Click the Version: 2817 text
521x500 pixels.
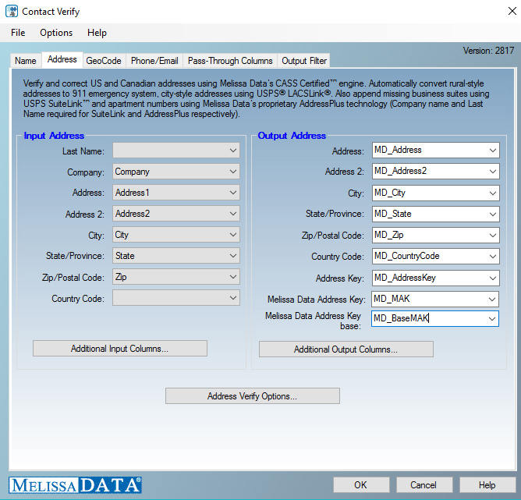point(488,51)
